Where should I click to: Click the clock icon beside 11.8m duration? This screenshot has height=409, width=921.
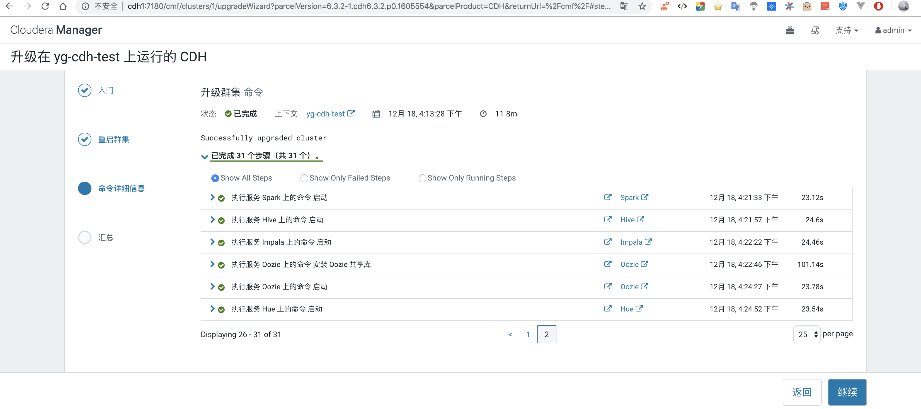(483, 114)
